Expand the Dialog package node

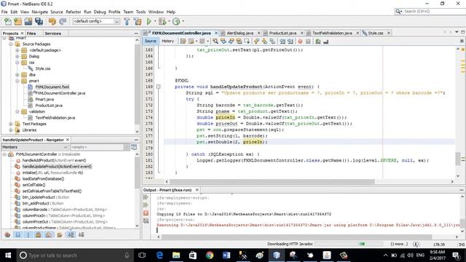coord(17,56)
